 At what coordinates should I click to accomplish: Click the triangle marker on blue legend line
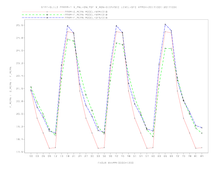47,18
